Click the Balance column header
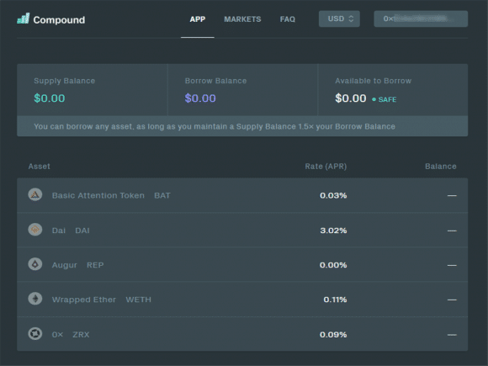This screenshot has width=488, height=366. point(441,167)
